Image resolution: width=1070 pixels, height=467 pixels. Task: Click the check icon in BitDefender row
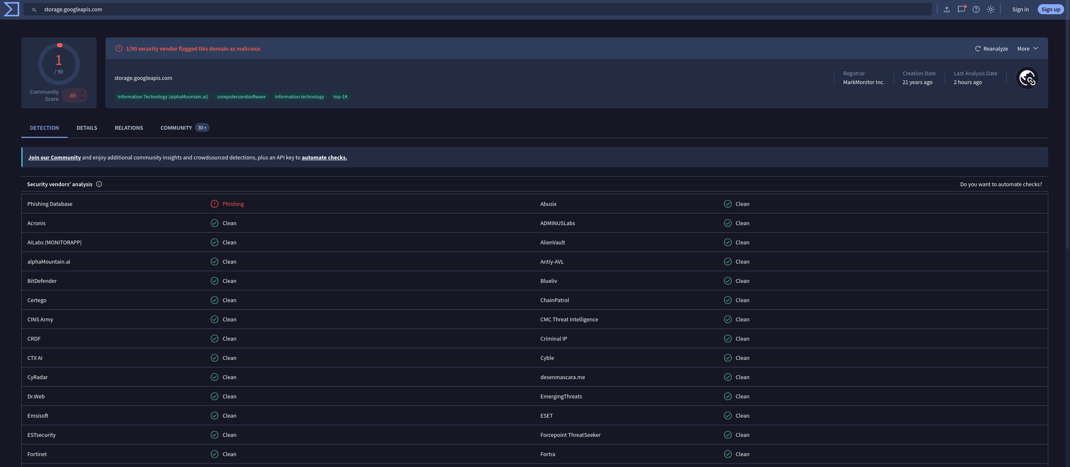pyautogui.click(x=215, y=281)
